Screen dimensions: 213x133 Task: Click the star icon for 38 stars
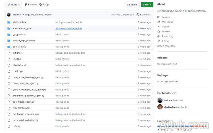pyautogui.click(x=159, y=31)
